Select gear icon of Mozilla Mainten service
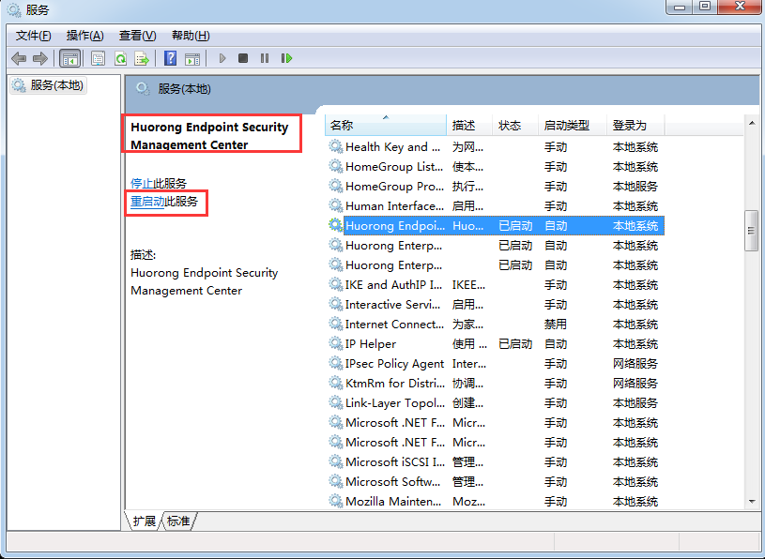The width and height of the screenshot is (765, 559). pyautogui.click(x=335, y=502)
